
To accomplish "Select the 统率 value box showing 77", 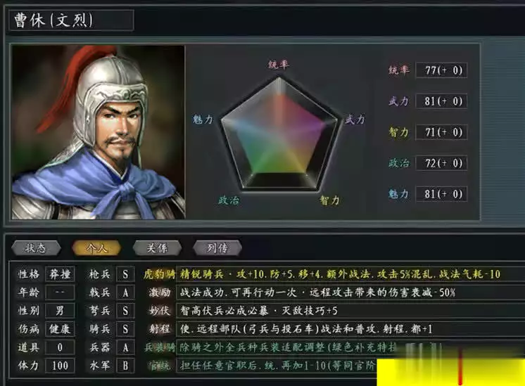I will tap(441, 70).
